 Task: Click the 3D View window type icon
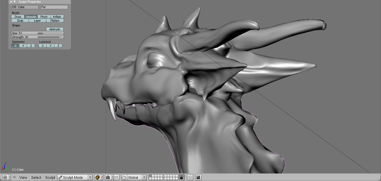coord(6,177)
